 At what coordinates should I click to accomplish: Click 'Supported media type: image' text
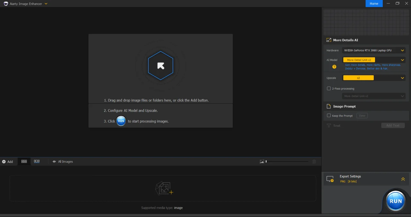[x=162, y=208]
